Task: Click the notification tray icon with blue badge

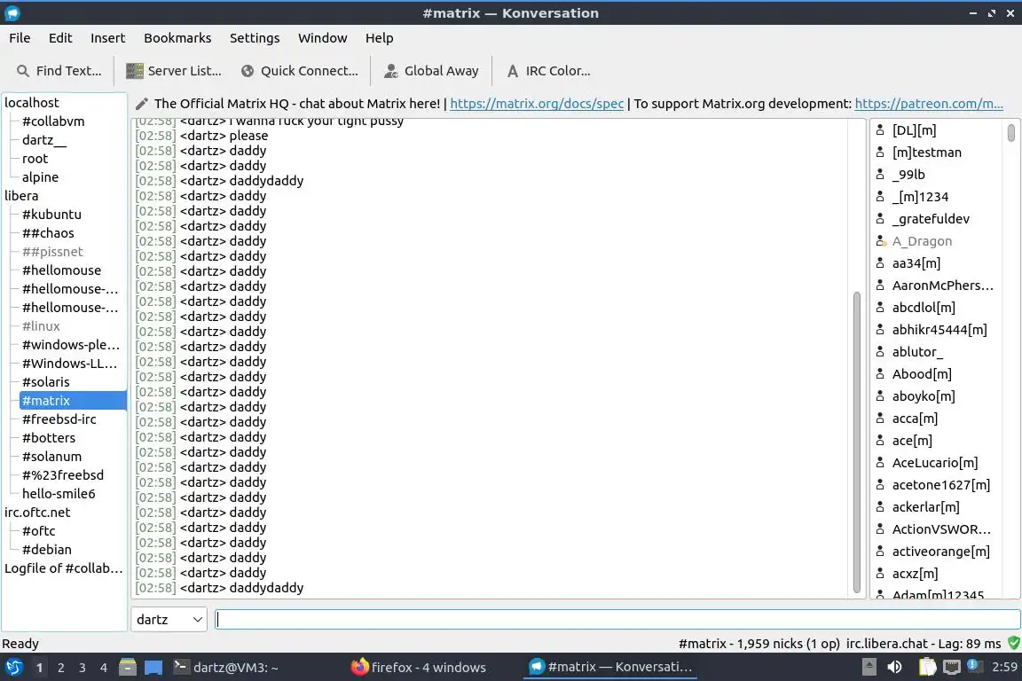Action: click(x=973, y=665)
